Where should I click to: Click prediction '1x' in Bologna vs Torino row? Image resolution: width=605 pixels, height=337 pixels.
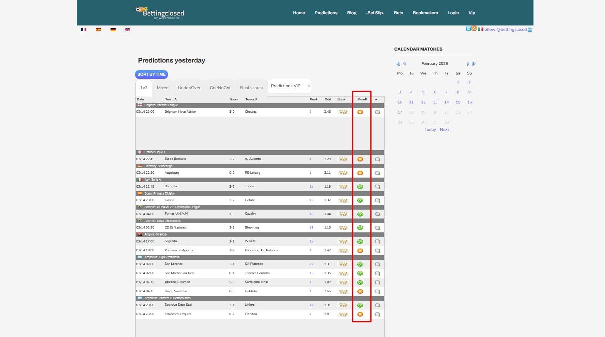[311, 186]
